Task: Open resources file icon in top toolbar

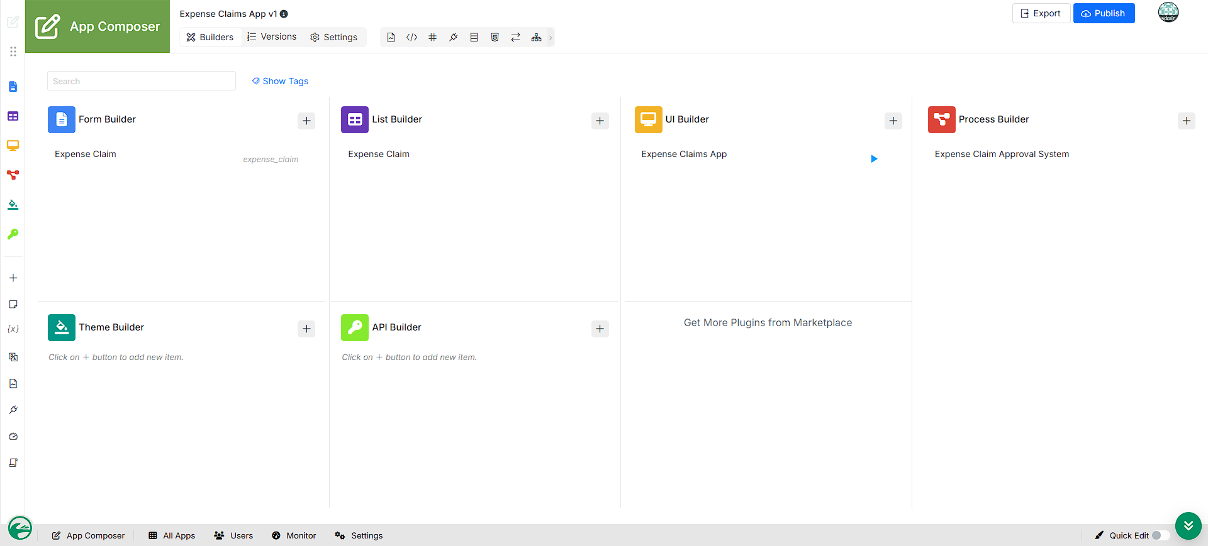Action: click(x=391, y=37)
